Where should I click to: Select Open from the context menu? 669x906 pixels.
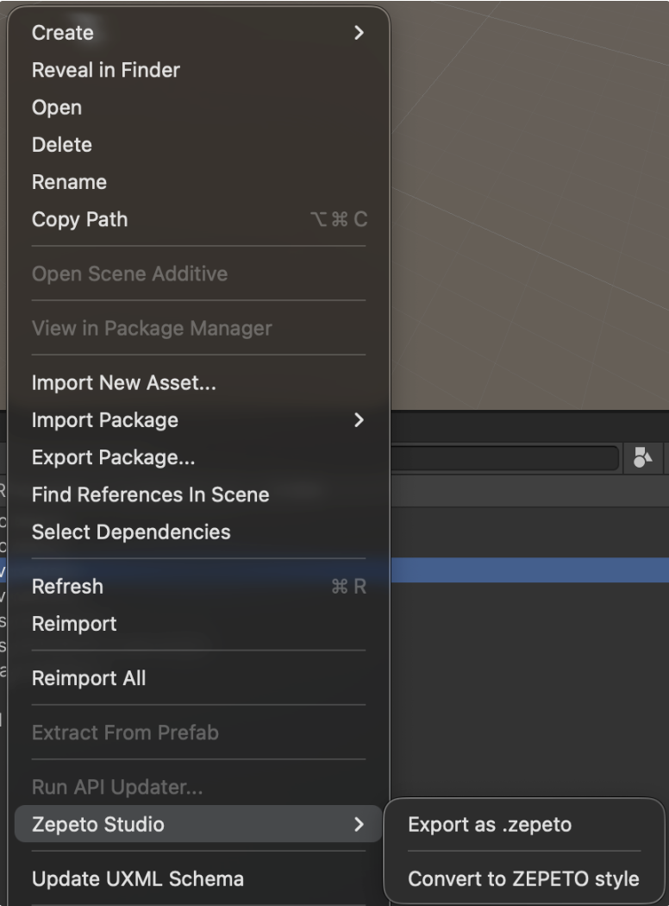coord(198,108)
